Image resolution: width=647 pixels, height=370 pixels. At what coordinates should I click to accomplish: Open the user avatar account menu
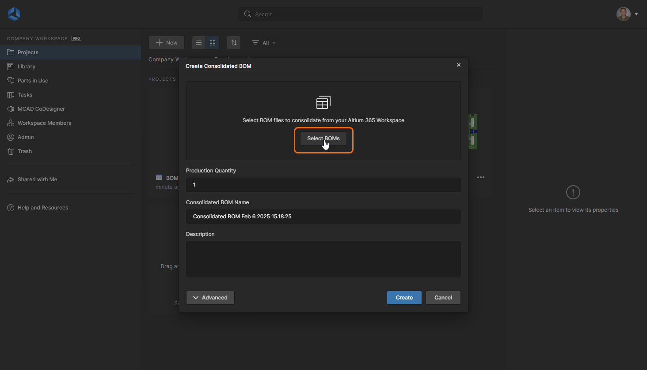click(x=624, y=14)
